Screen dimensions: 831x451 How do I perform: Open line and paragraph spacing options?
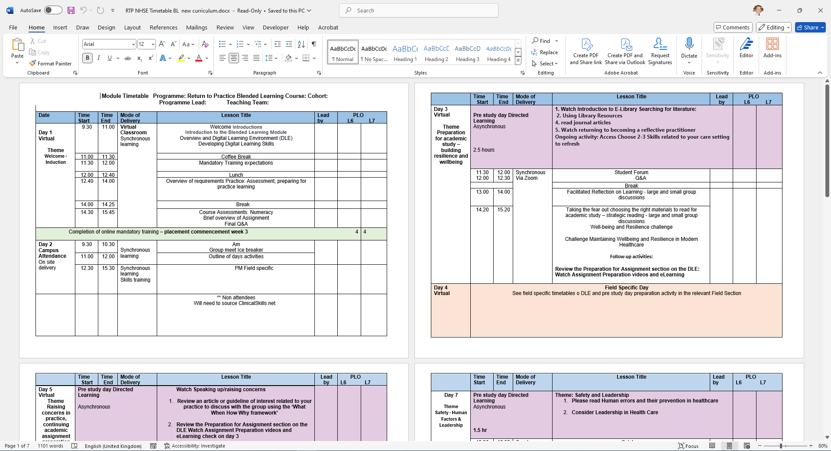click(272, 58)
